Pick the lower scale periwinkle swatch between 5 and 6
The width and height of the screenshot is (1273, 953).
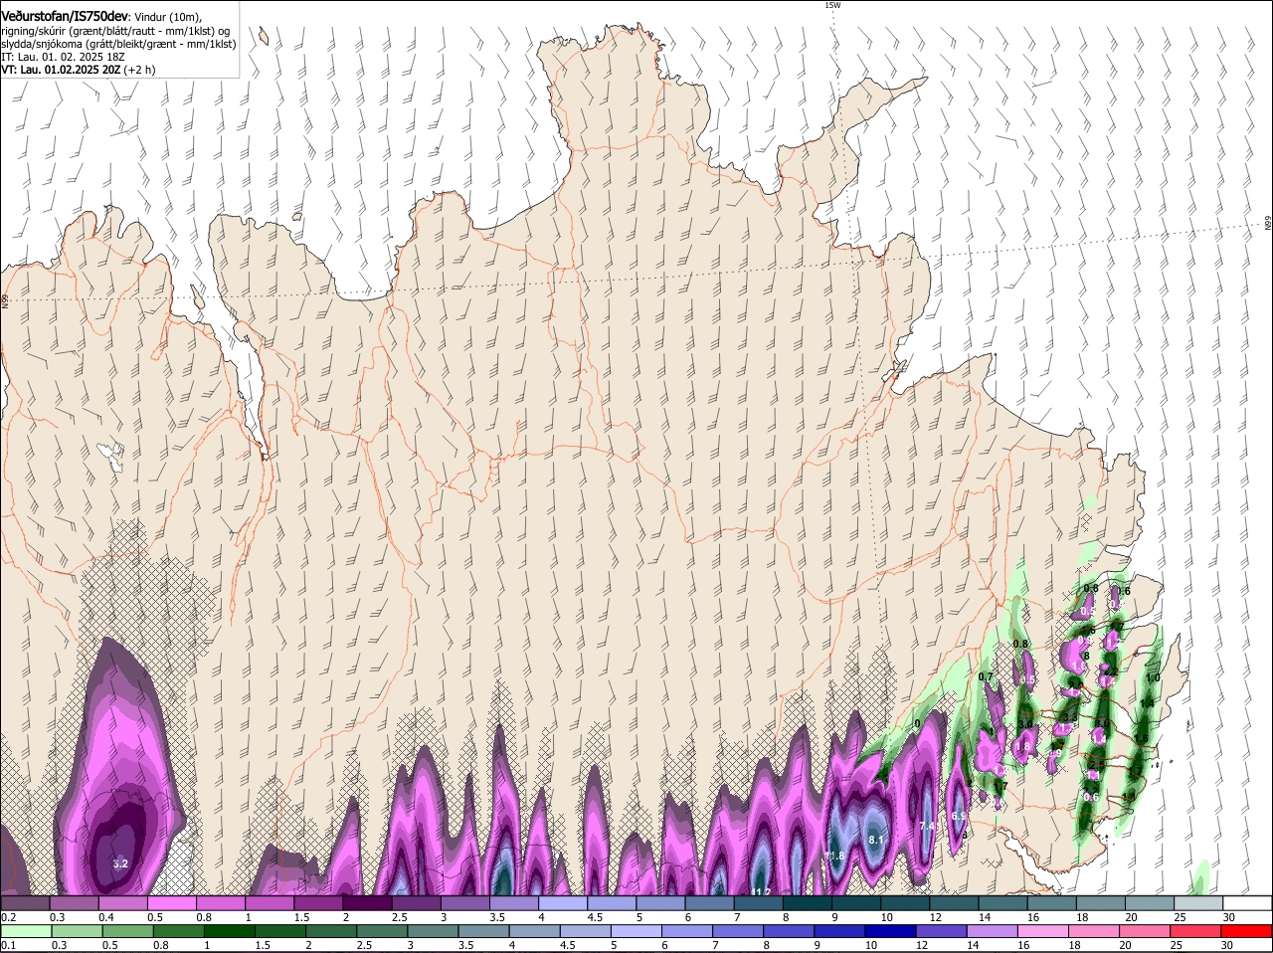(x=638, y=932)
